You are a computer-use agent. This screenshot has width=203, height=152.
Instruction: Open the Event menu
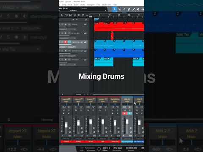click(76, 5)
